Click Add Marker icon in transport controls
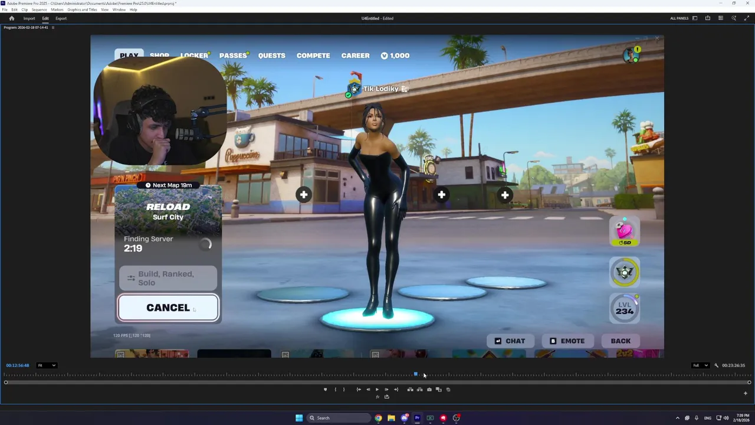Screen dimensions: 755x425 click(325, 390)
